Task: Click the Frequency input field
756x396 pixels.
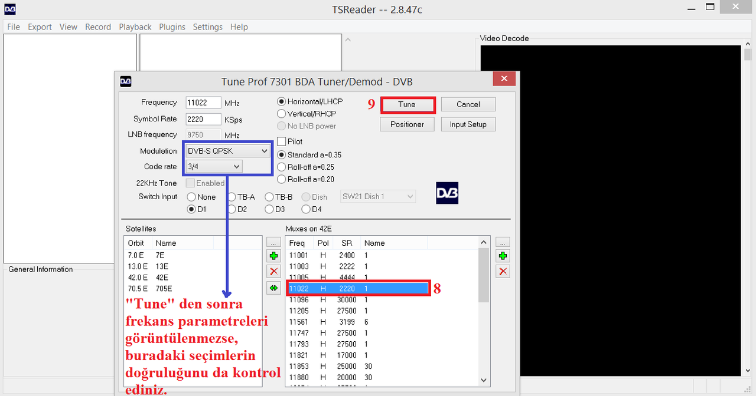Action: [x=204, y=103]
